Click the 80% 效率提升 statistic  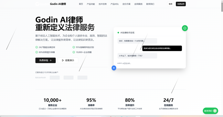click(130, 104)
